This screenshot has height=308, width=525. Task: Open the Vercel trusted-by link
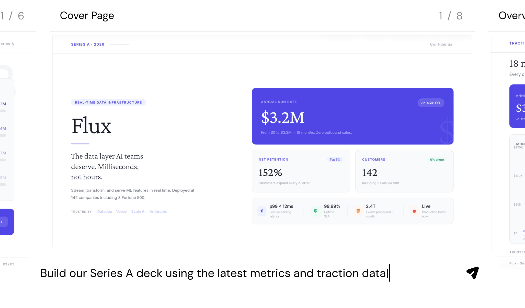click(122, 212)
